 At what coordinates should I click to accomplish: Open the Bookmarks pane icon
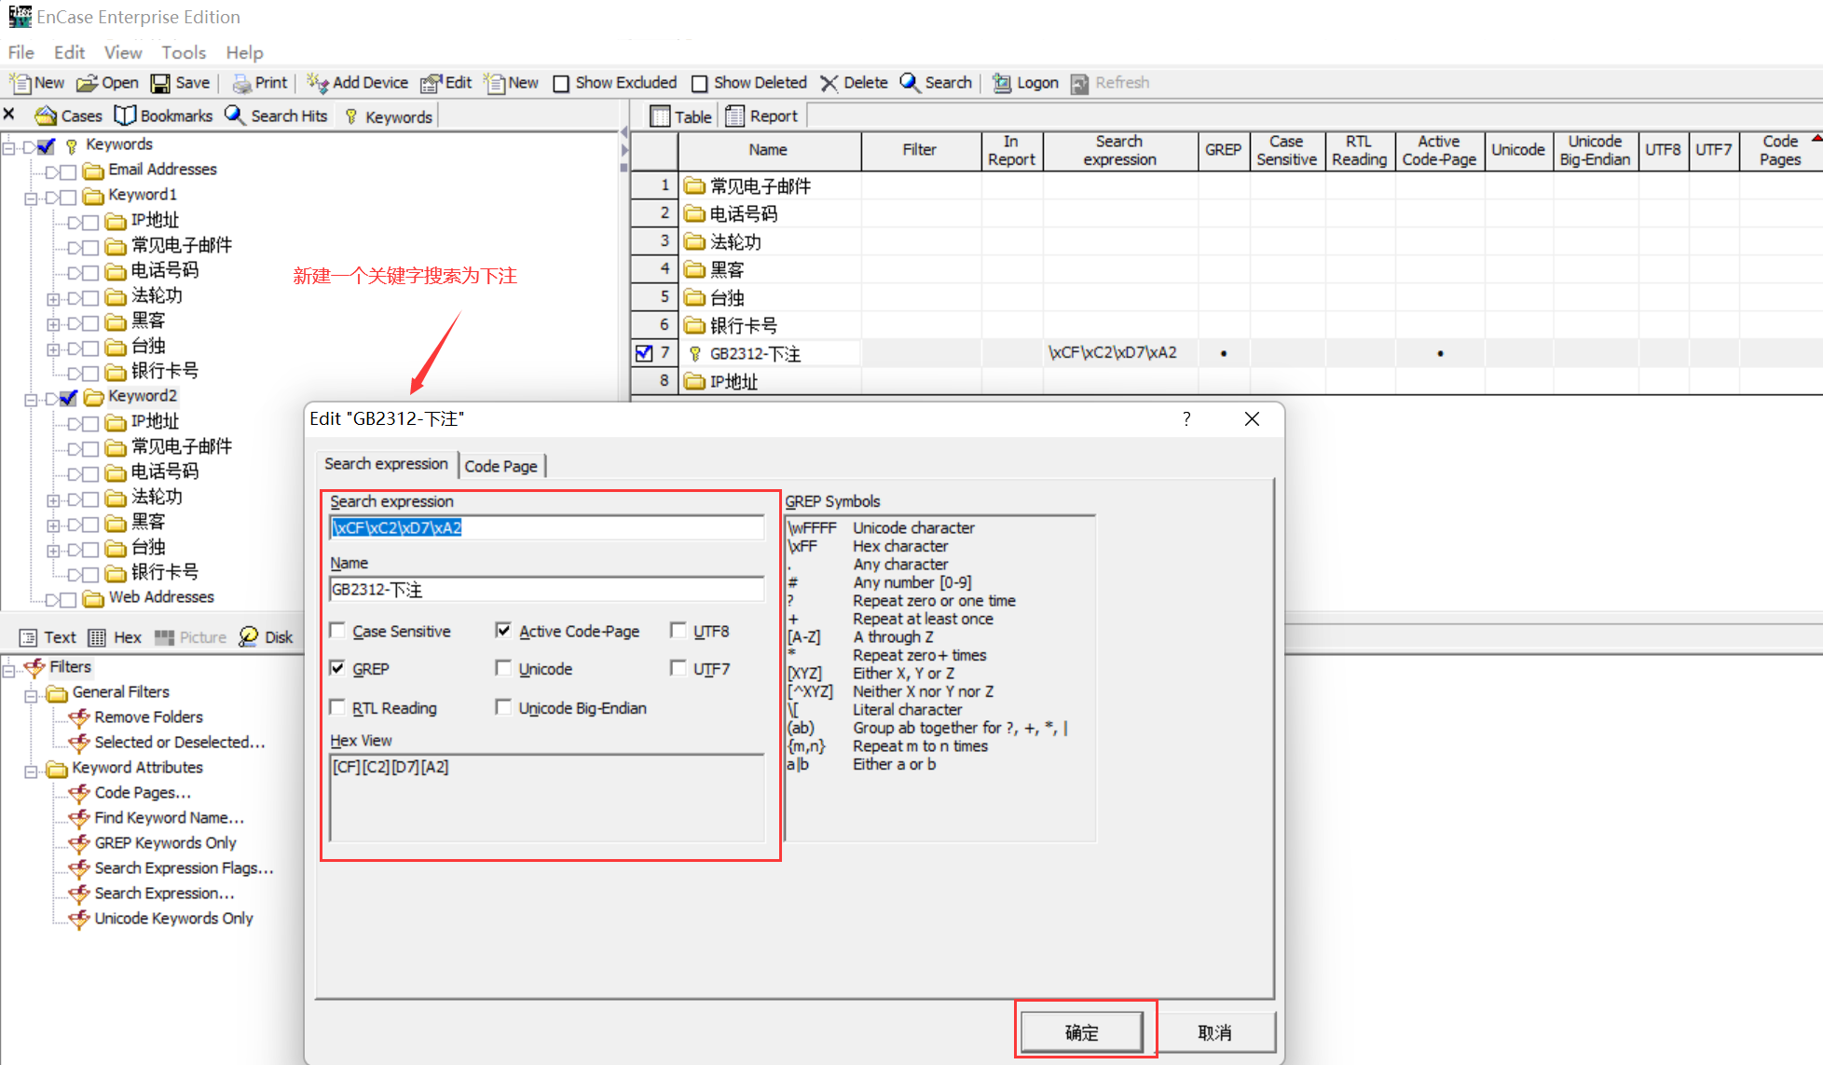[x=125, y=116]
